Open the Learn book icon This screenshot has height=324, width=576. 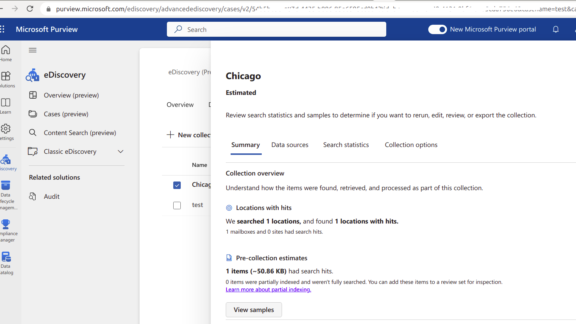[6, 102]
